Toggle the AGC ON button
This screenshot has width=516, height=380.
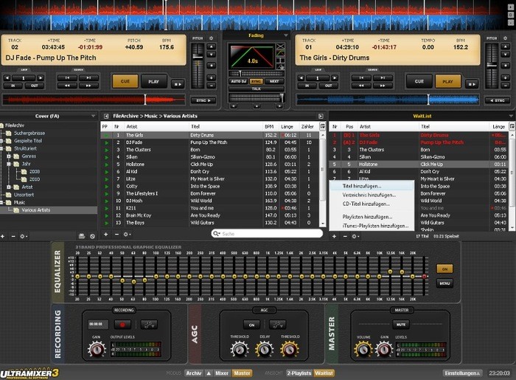(251, 325)
